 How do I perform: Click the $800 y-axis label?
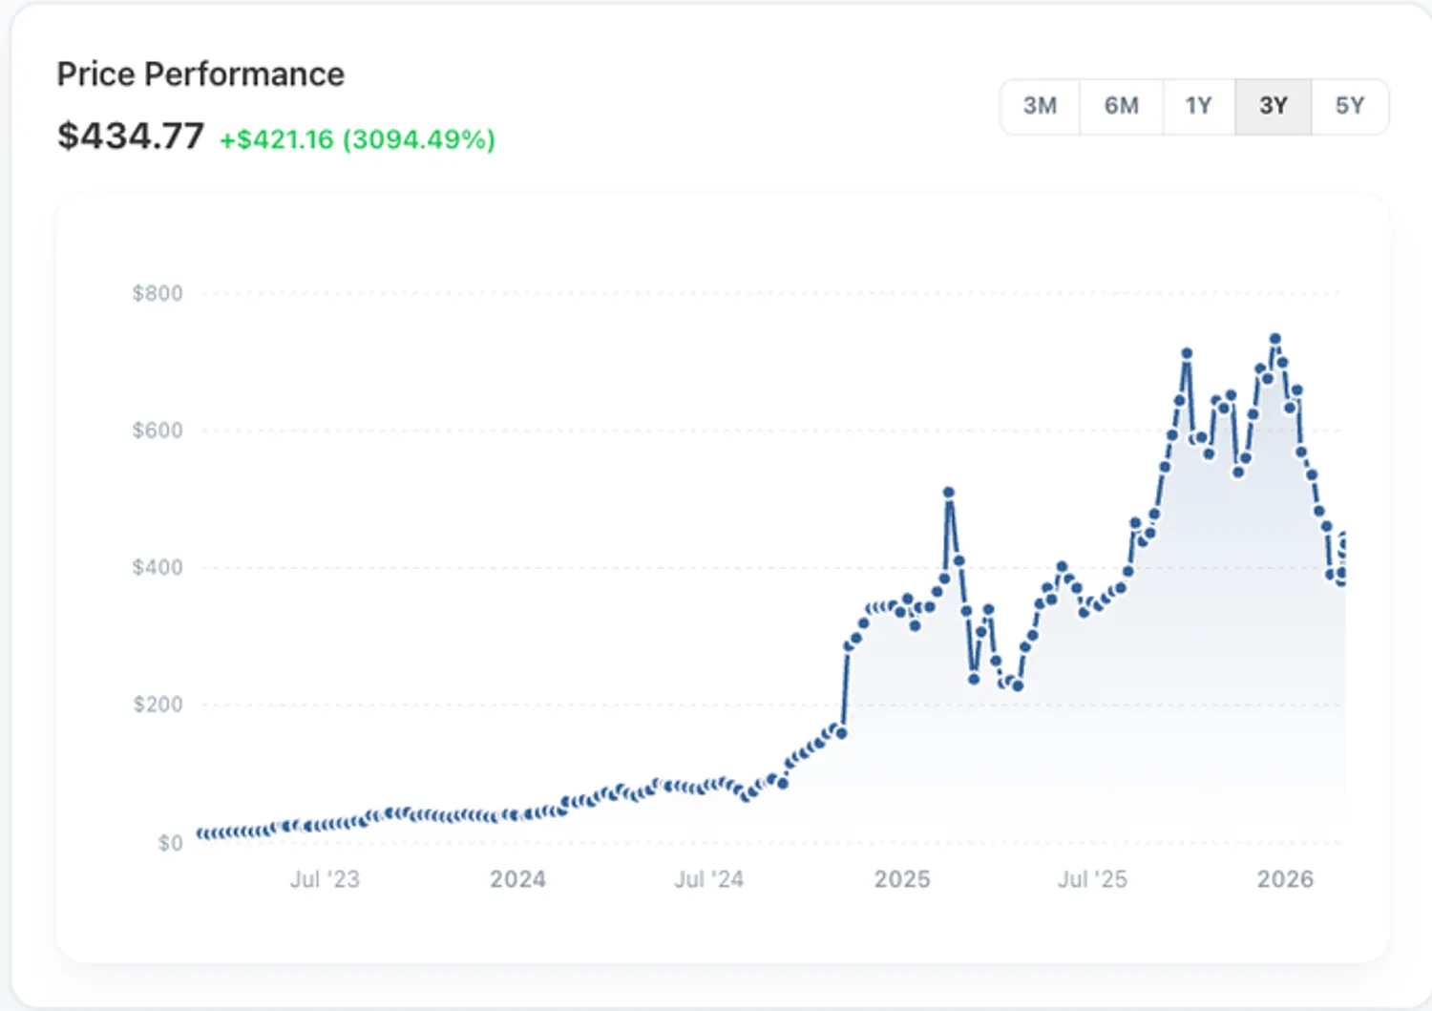(158, 293)
